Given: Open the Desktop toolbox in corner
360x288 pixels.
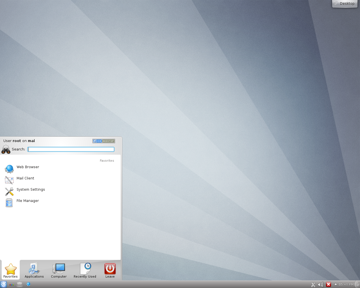Looking at the screenshot, I should pyautogui.click(x=345, y=4).
